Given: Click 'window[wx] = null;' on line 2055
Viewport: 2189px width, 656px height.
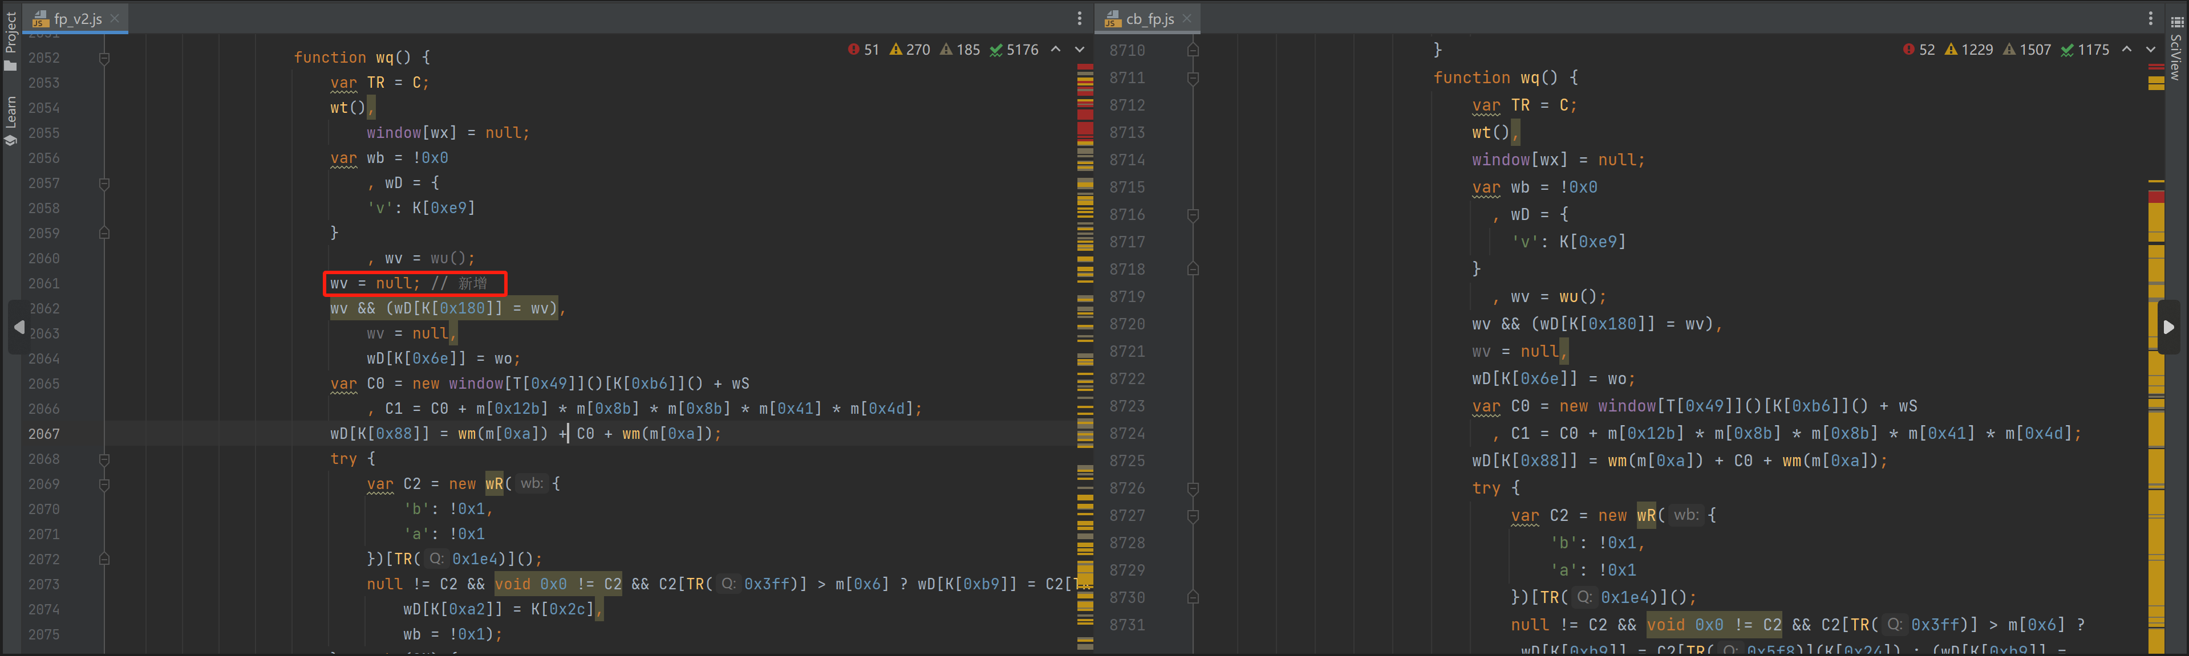Looking at the screenshot, I should tap(448, 133).
